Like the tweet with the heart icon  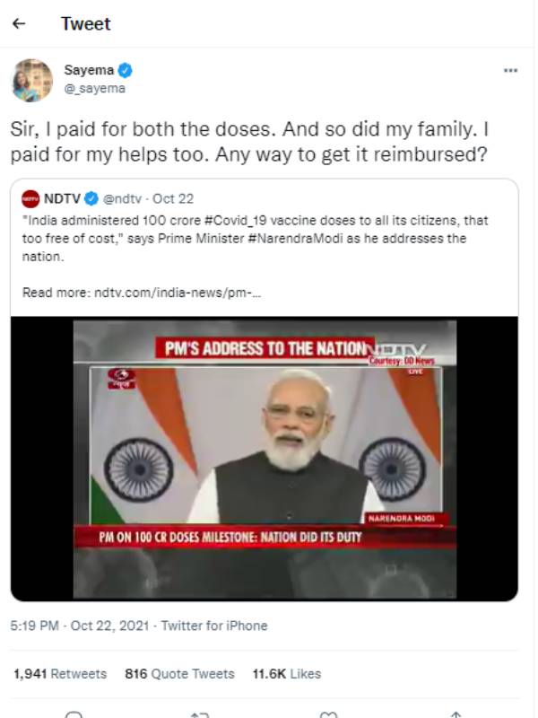tap(329, 714)
